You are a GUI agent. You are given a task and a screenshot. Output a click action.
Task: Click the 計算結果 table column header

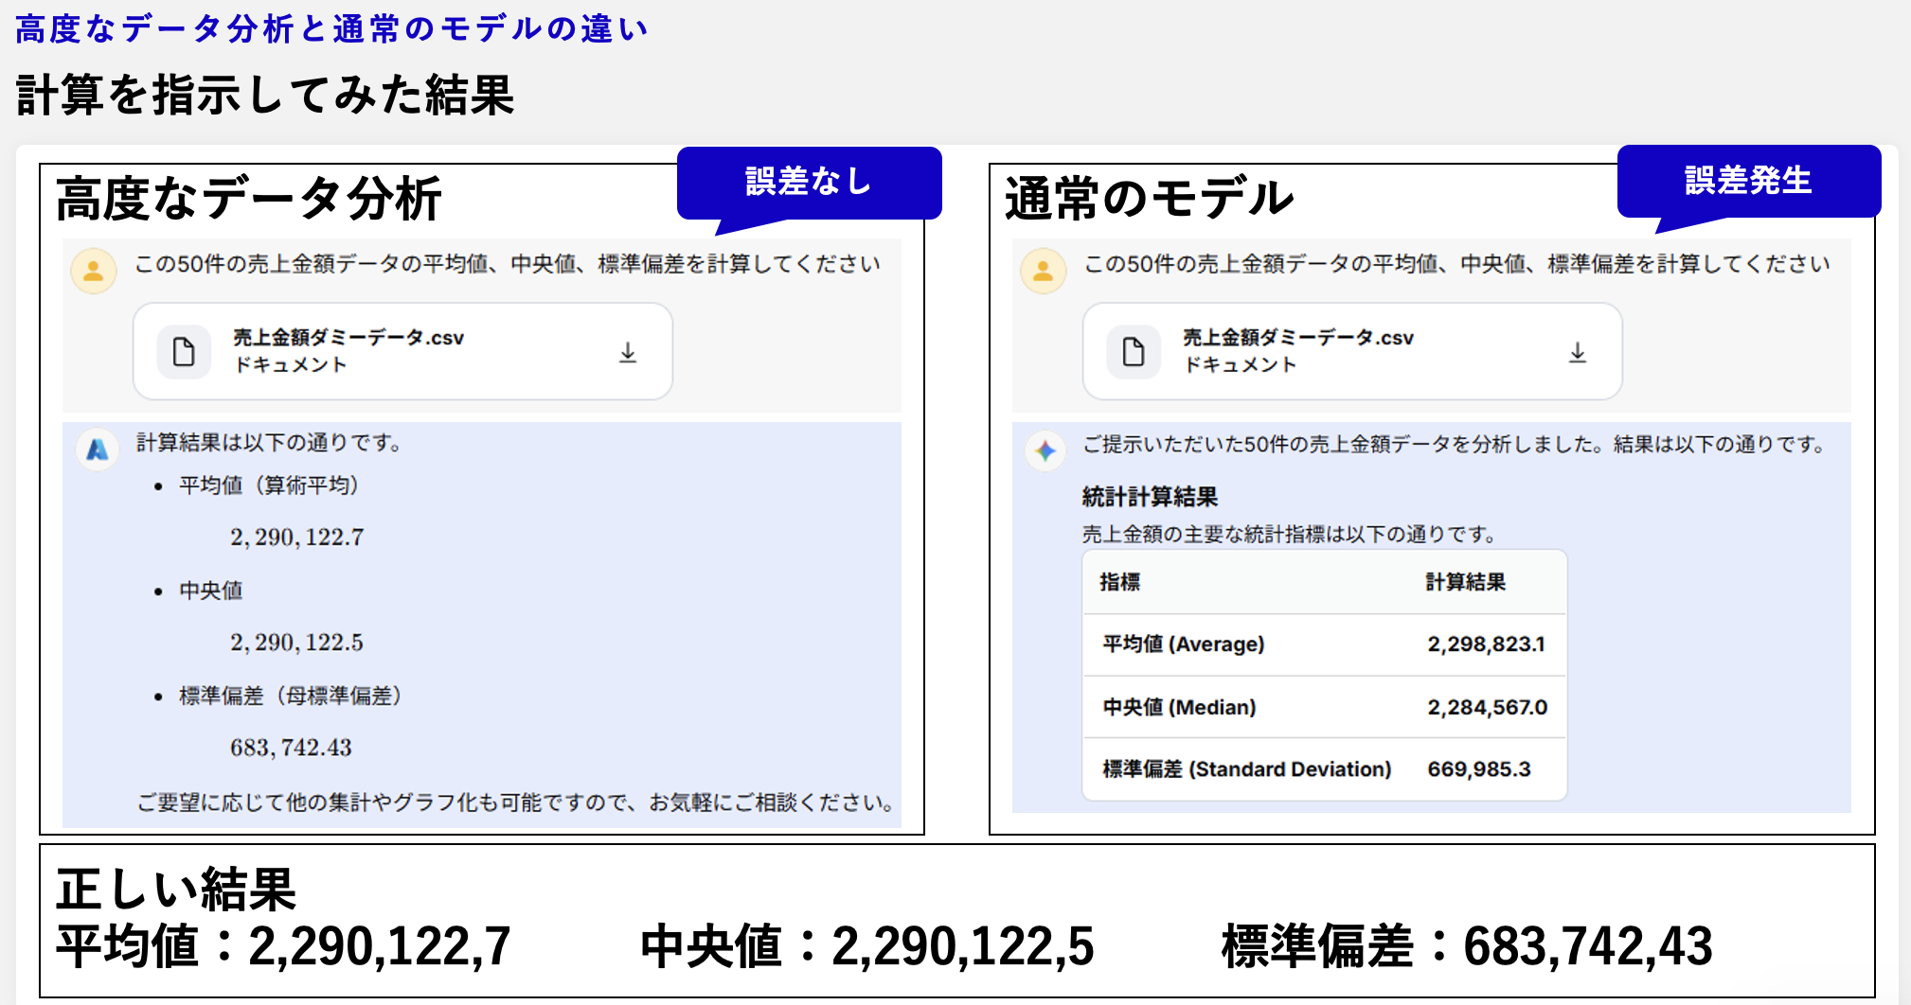tap(1465, 582)
